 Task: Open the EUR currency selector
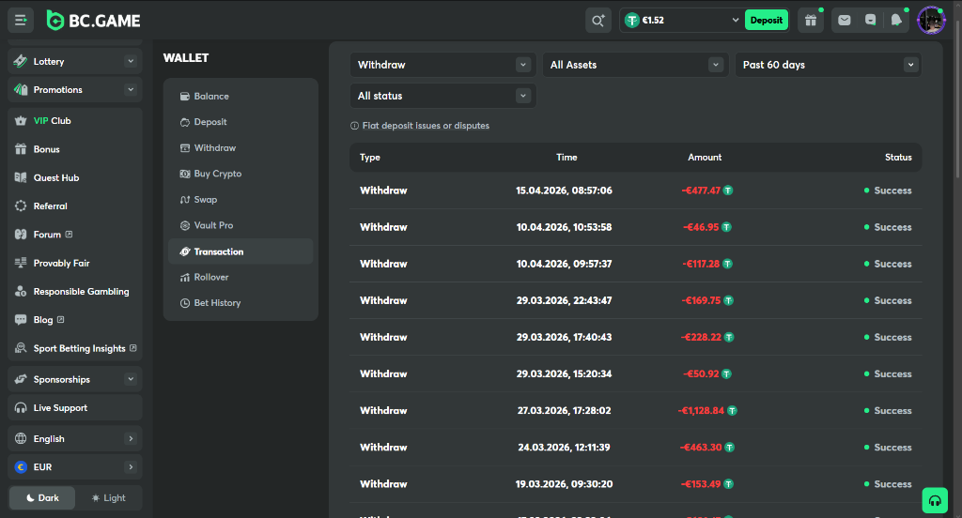click(75, 467)
